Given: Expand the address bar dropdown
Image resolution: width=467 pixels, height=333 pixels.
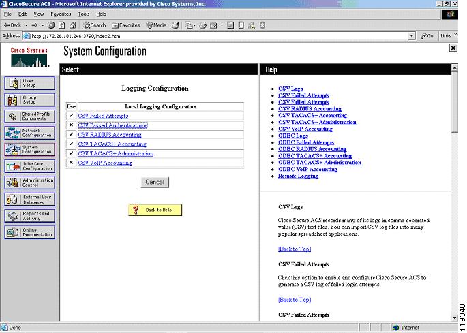Looking at the screenshot, I should tap(412, 36).
